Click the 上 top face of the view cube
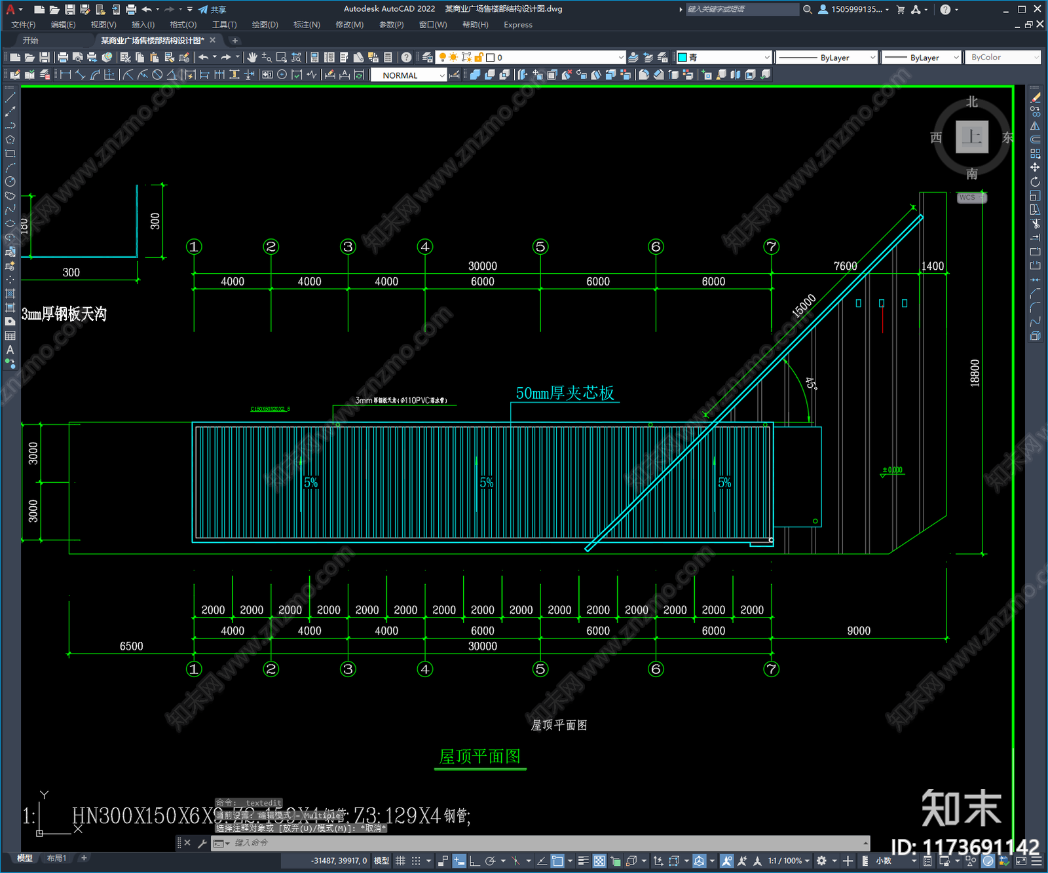 click(x=972, y=137)
